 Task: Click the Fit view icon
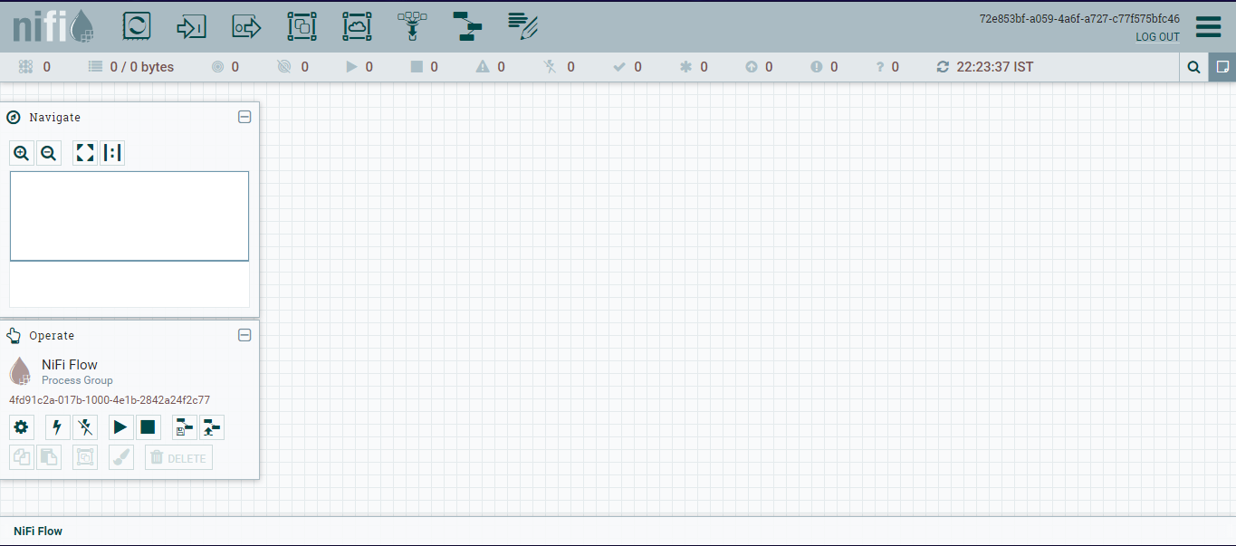[85, 153]
